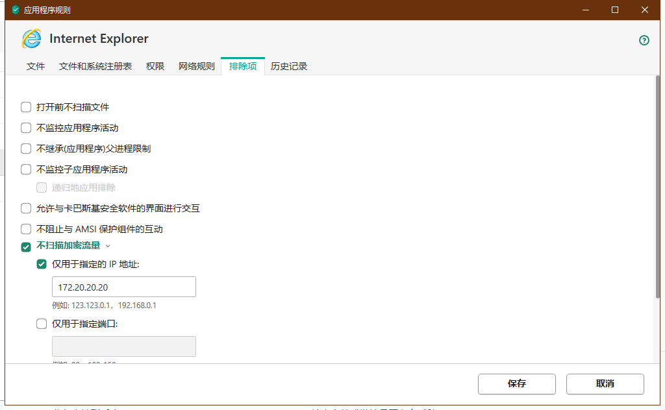This screenshot has width=665, height=410.
Task: Open the 历史记录 tab
Action: [x=289, y=66]
